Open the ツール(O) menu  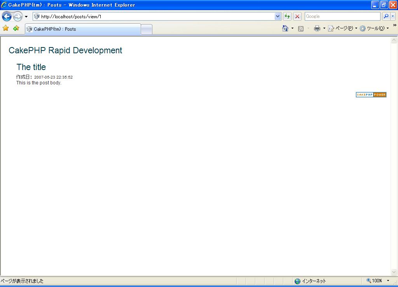pos(374,28)
